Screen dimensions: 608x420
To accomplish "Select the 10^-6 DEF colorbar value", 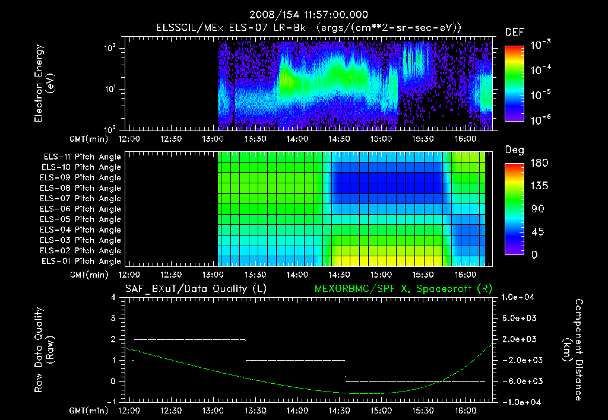I will [540, 120].
